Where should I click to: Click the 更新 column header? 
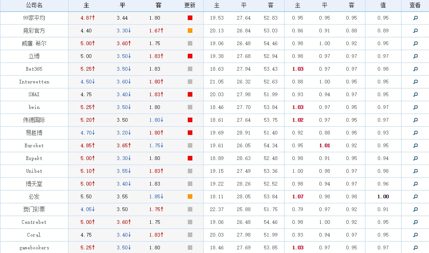click(190, 5)
